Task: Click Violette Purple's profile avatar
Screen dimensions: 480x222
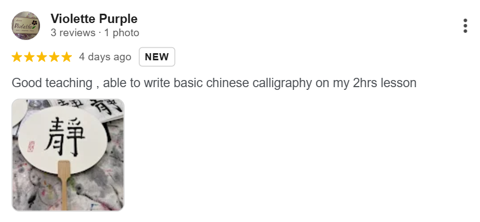Action: coord(25,26)
